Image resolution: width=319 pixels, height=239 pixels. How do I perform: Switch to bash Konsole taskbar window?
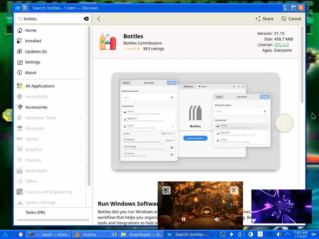tap(49, 235)
